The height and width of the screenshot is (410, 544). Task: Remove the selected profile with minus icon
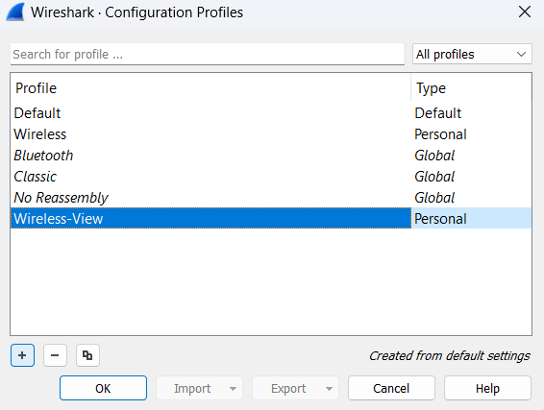tap(55, 355)
